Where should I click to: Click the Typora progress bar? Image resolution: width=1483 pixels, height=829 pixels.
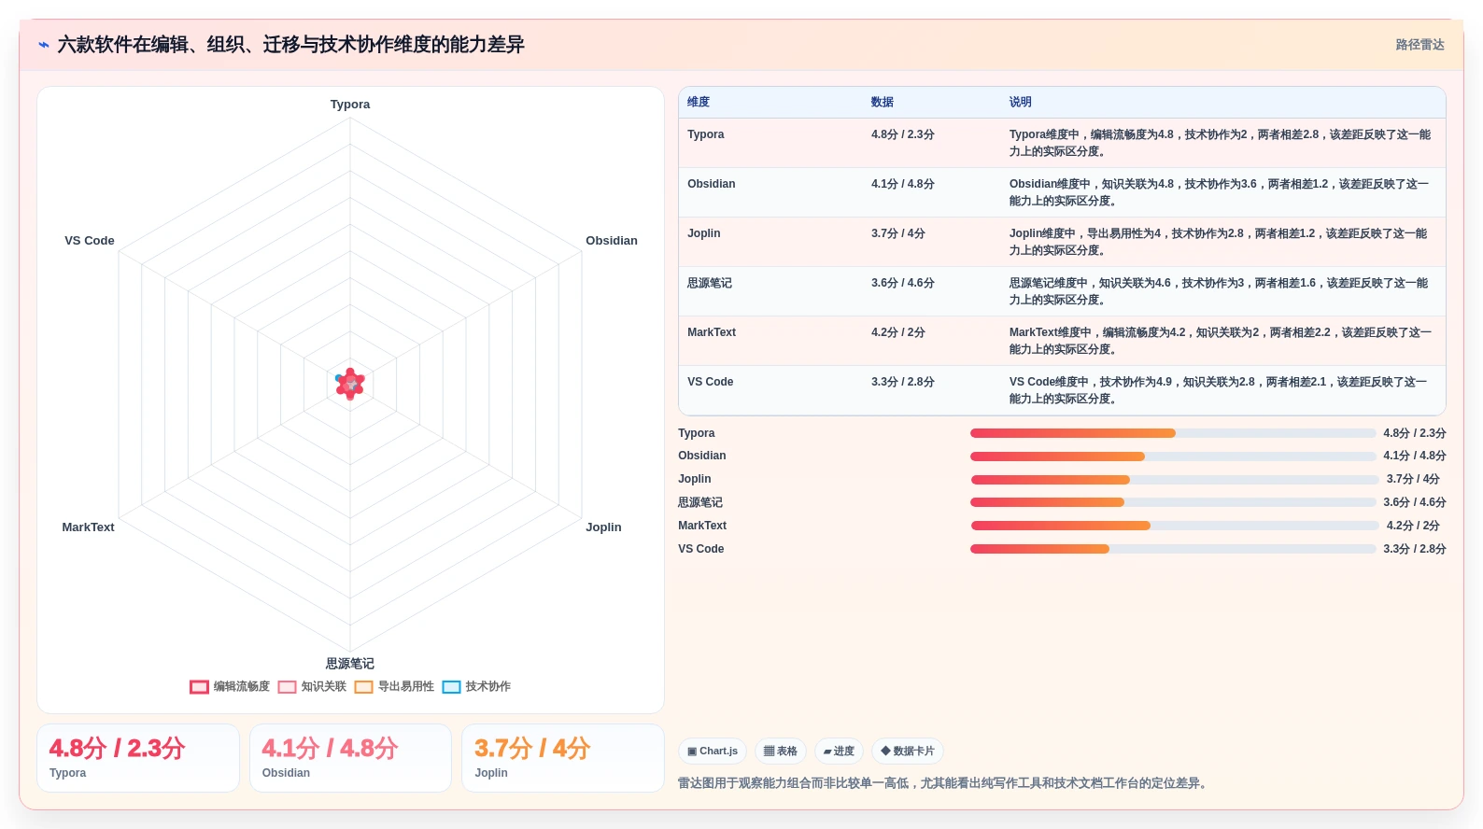click(x=1173, y=433)
